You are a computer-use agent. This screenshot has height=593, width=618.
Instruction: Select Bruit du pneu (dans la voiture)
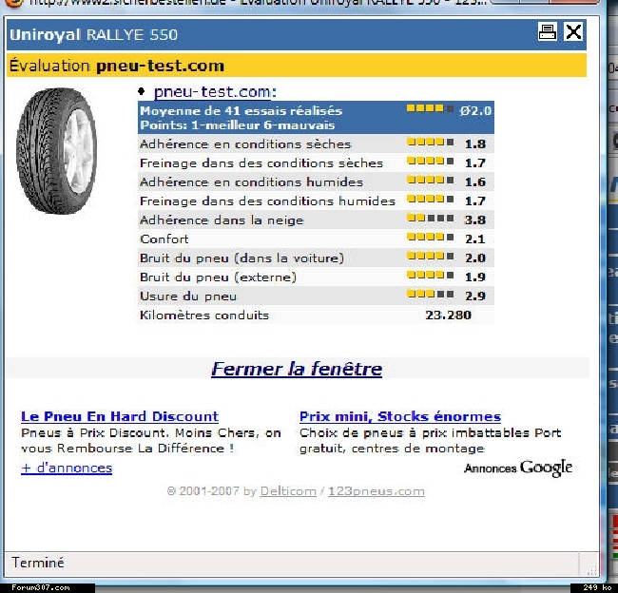click(241, 258)
